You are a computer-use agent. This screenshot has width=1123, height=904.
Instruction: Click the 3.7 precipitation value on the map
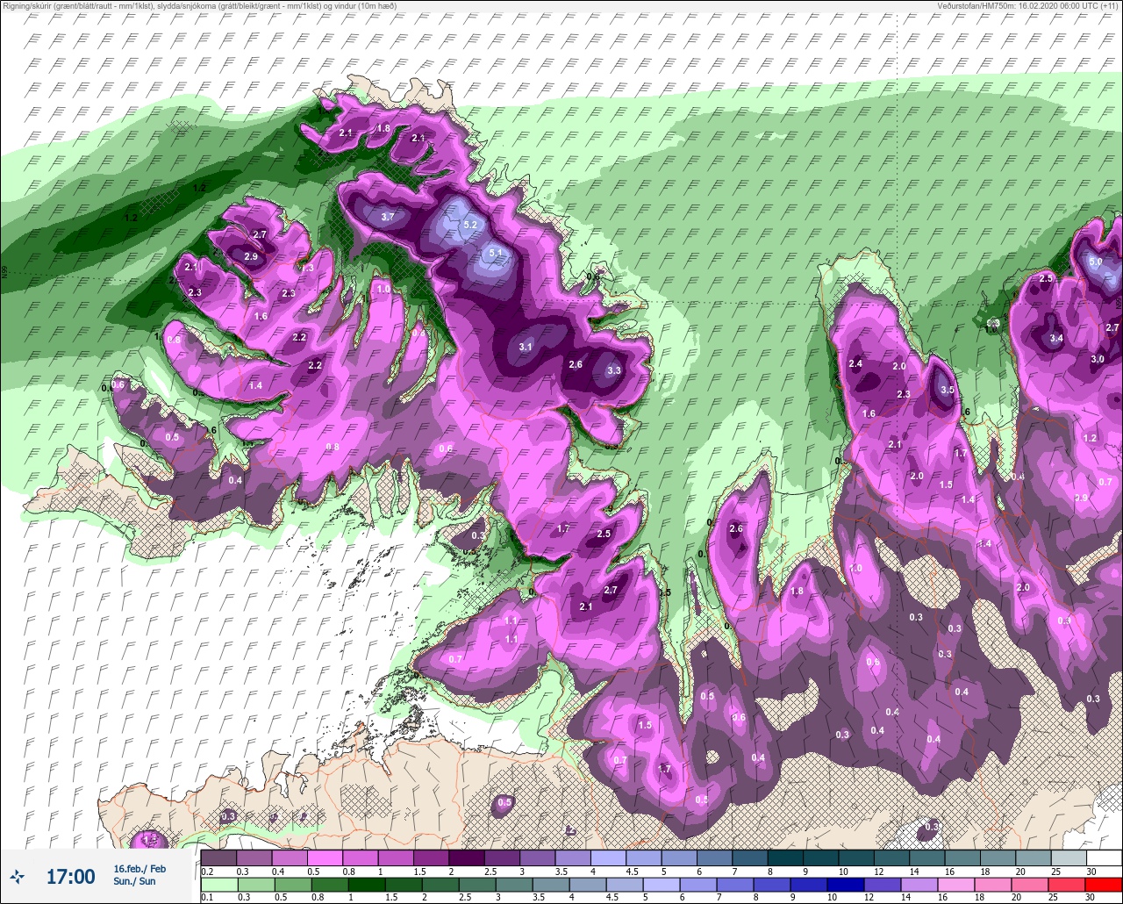coord(388,216)
